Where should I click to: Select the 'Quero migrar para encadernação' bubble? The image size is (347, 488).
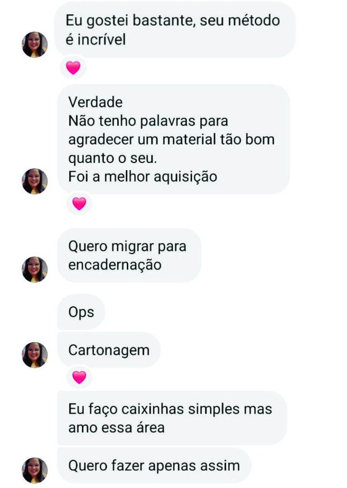coord(129,255)
